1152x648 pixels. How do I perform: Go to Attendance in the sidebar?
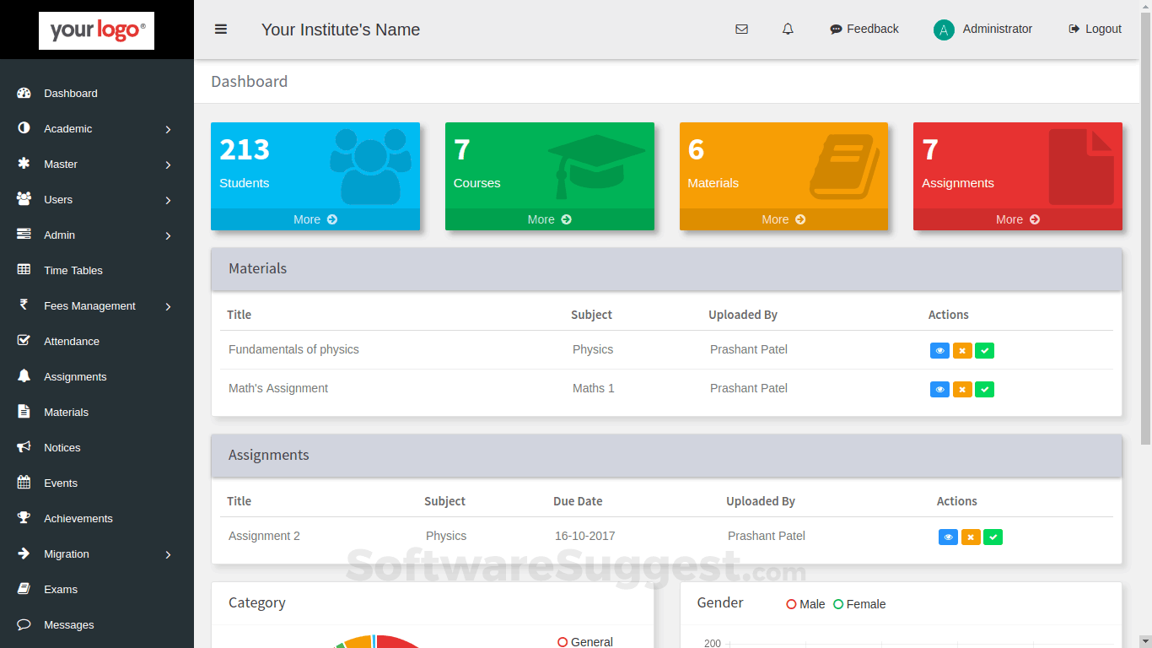(72, 342)
